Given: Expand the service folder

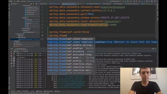Looking at the screenshot, I should [x=22, y=30].
